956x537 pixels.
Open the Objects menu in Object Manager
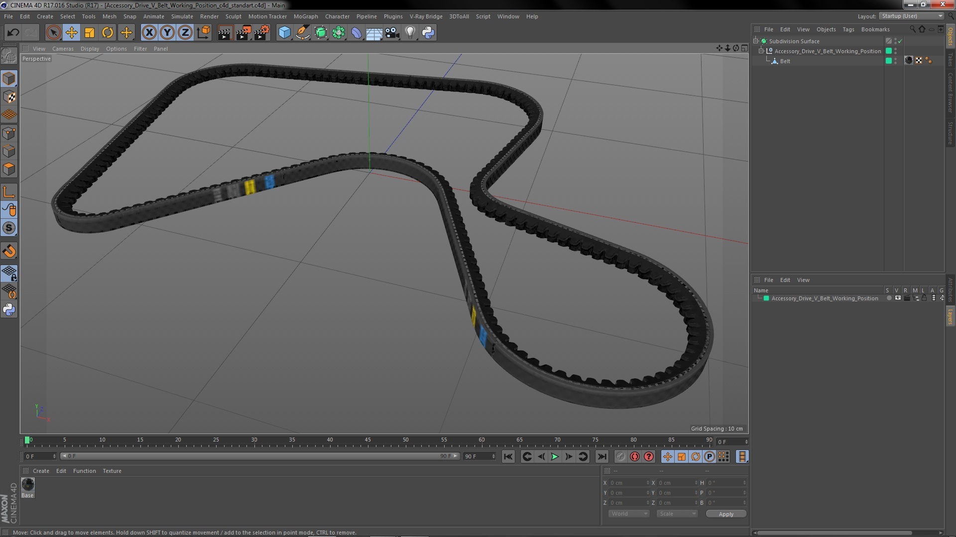pyautogui.click(x=826, y=29)
